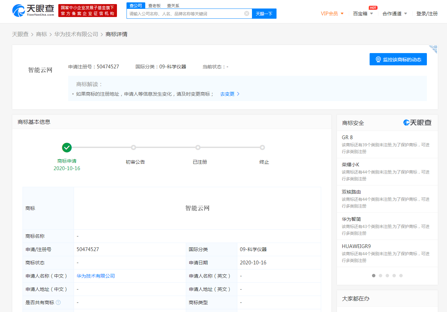Go to 天眼查 breadcrumb home
Image resolution: width=447 pixels, height=312 pixels.
pos(20,34)
